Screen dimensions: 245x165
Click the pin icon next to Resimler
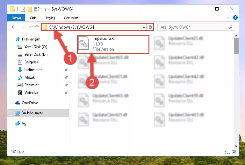(x=66, y=85)
